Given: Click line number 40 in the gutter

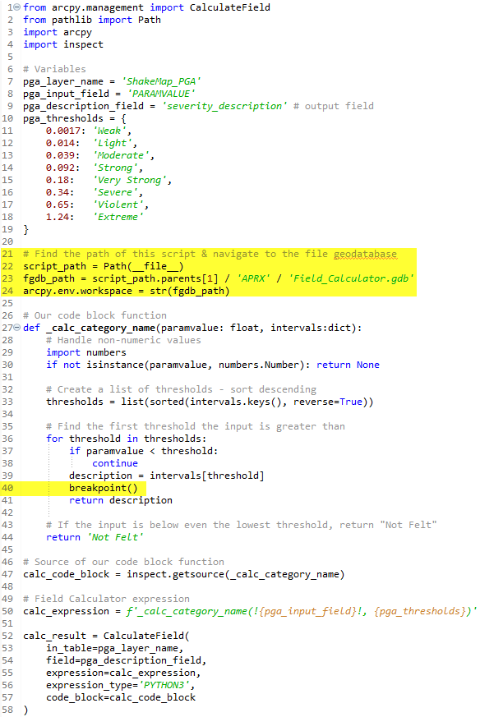Looking at the screenshot, I should click(7, 489).
